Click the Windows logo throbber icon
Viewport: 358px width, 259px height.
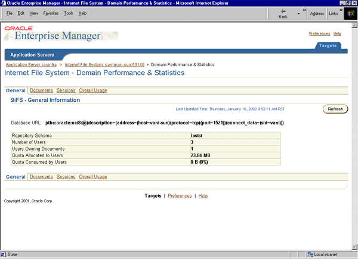(x=350, y=14)
